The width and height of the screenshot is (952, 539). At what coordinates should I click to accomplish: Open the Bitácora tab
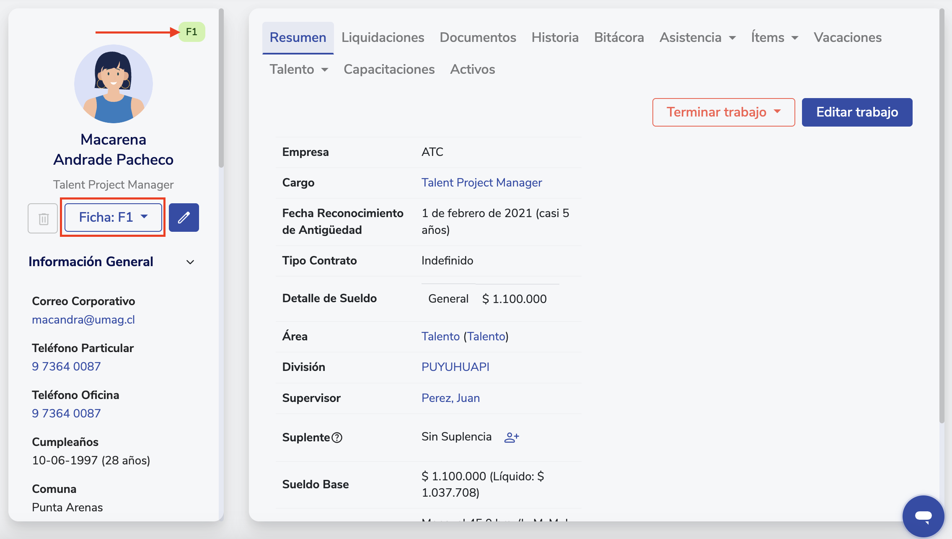[x=618, y=38]
